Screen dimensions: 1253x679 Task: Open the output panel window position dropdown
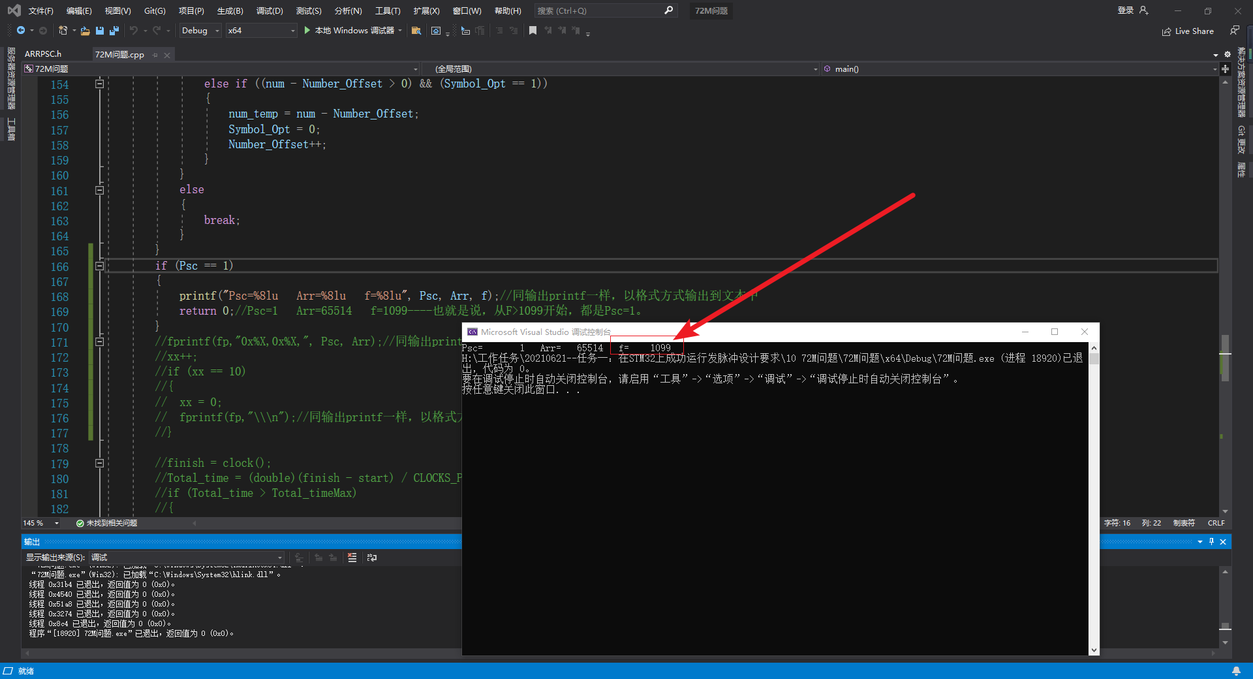pyautogui.click(x=1199, y=542)
